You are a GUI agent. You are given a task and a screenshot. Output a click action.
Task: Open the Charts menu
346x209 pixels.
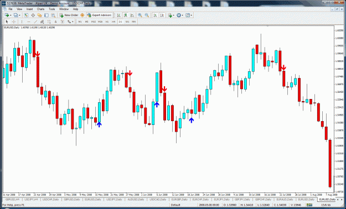tap(40, 9)
